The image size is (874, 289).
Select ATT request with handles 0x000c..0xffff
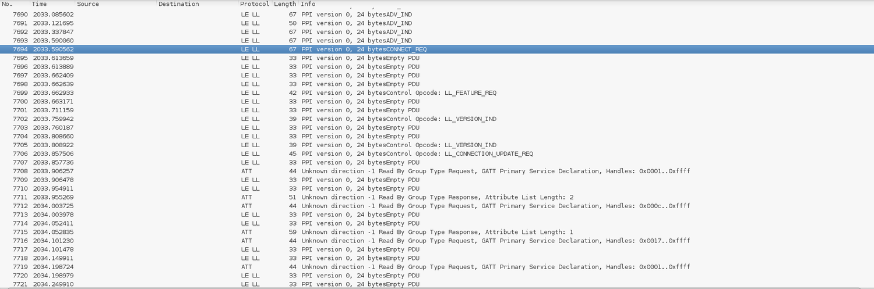click(495, 206)
